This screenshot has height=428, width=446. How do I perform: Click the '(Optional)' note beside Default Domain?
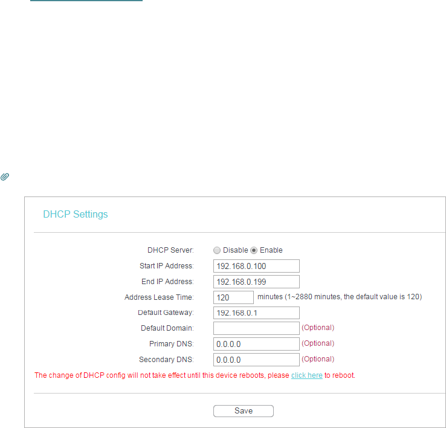(318, 328)
